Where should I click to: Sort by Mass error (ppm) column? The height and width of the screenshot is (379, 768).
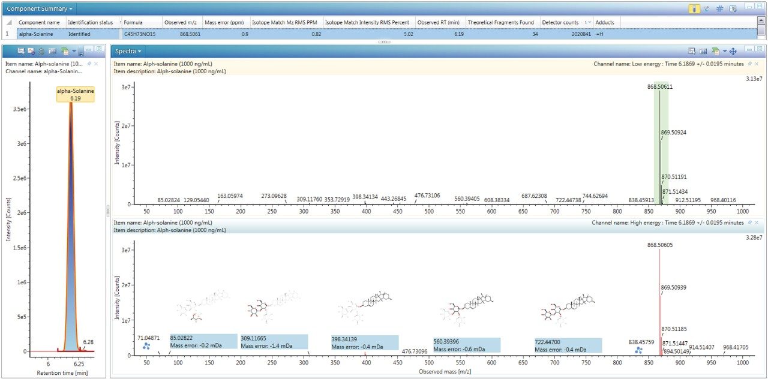coord(225,22)
